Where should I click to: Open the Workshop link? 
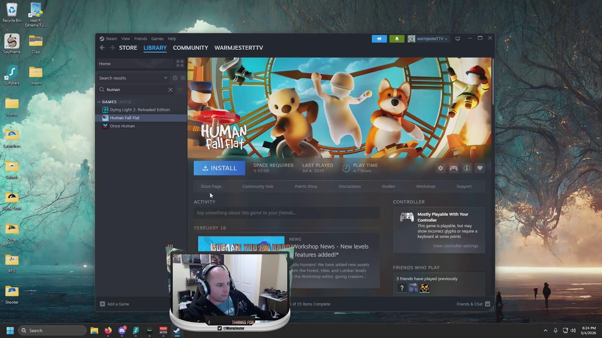tap(426, 186)
